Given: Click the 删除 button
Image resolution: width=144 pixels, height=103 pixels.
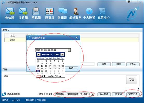Looking at the screenshot, I should [x=119, y=64].
